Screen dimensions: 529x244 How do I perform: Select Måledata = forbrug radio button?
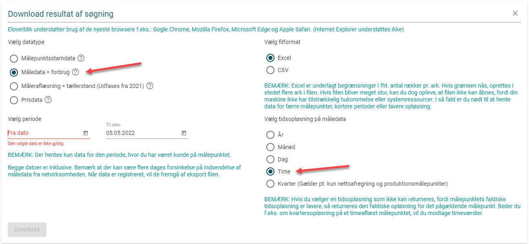pos(14,72)
